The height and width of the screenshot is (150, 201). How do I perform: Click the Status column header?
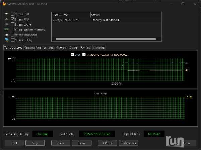(x=126, y=15)
